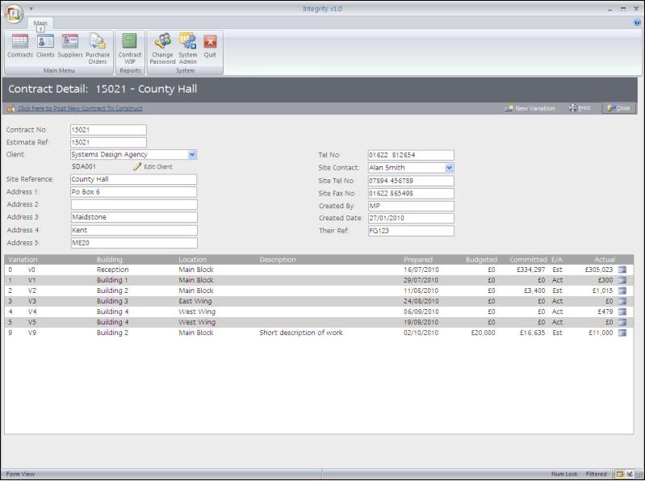Open detail icon for variation V9 row
This screenshot has width=645, height=481.
point(622,333)
